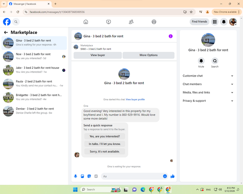Mute the Gina conversation

click(x=201, y=61)
